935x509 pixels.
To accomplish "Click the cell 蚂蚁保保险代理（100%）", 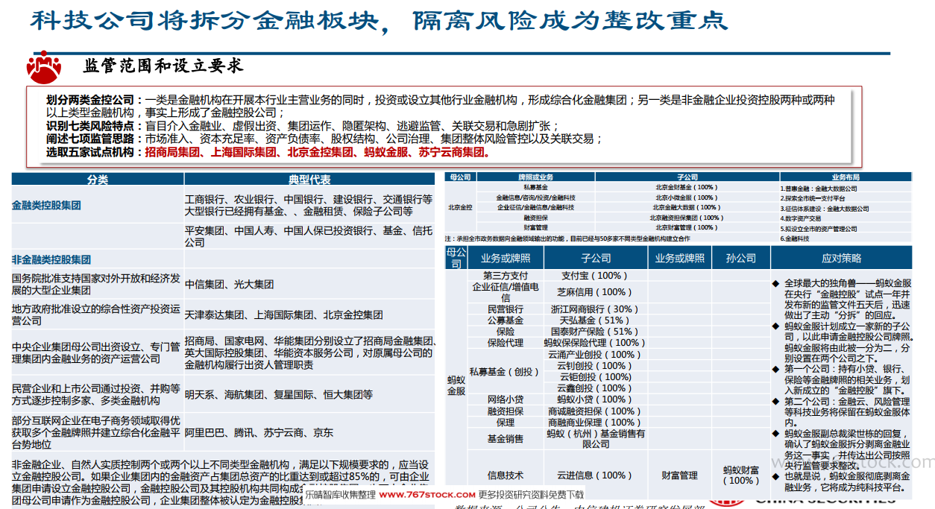I will (594, 343).
